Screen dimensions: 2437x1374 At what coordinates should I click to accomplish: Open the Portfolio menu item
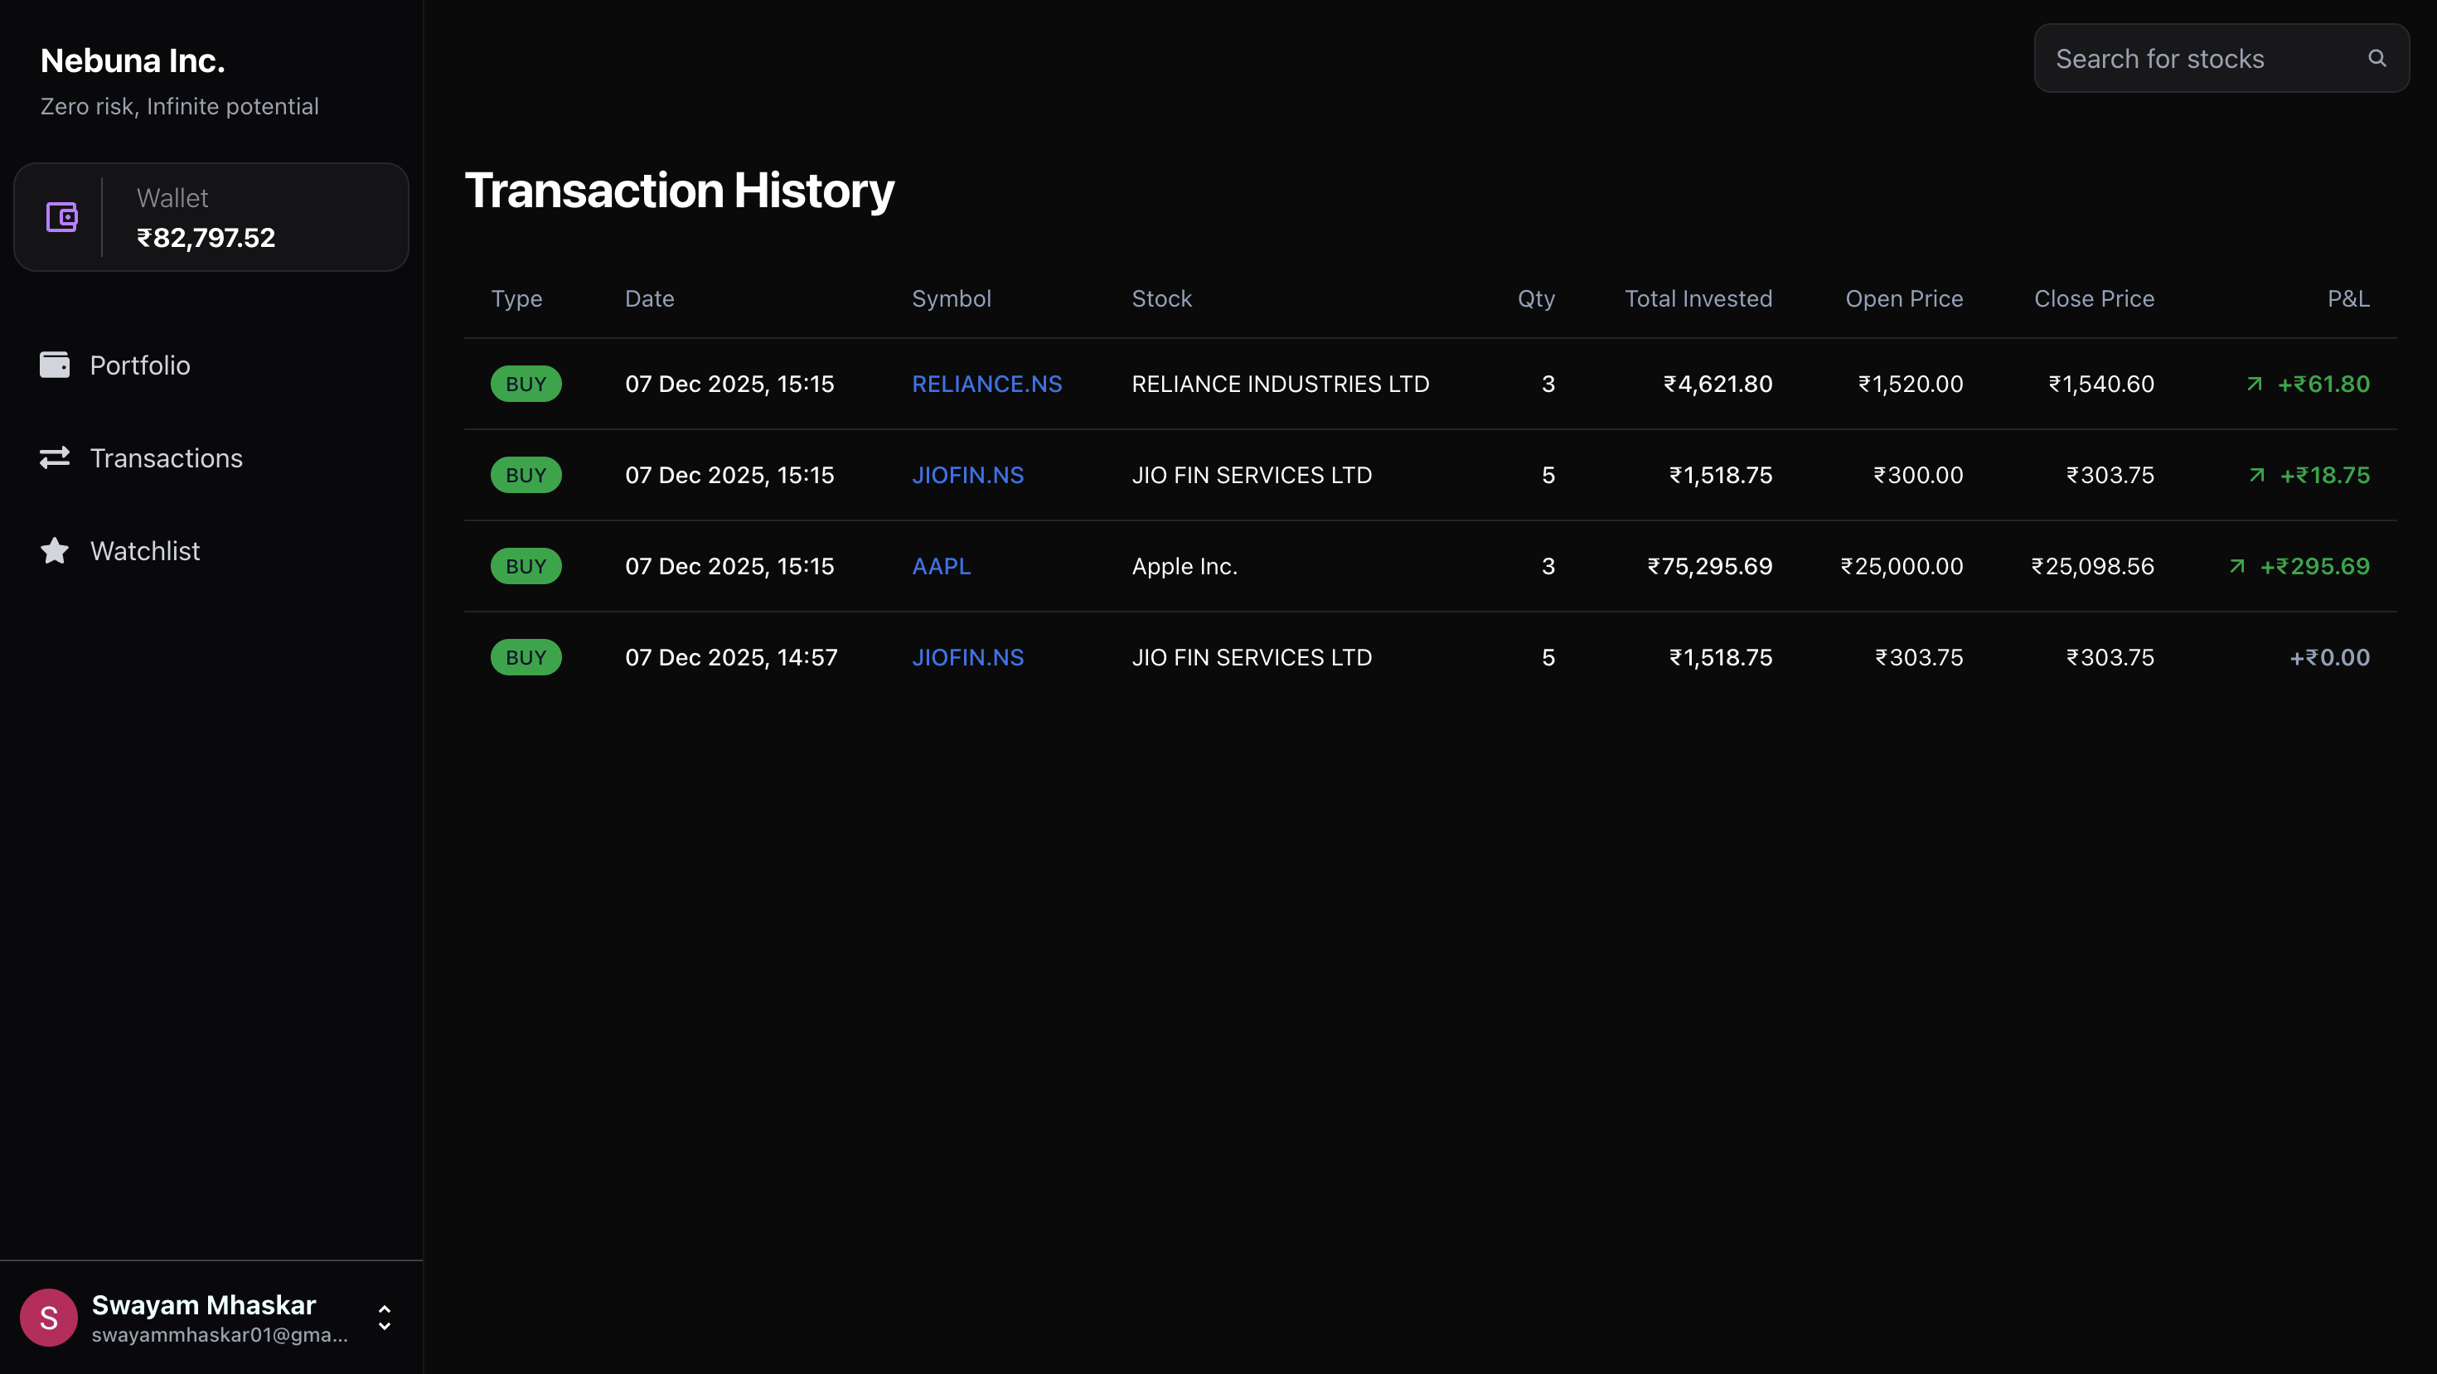[140, 365]
